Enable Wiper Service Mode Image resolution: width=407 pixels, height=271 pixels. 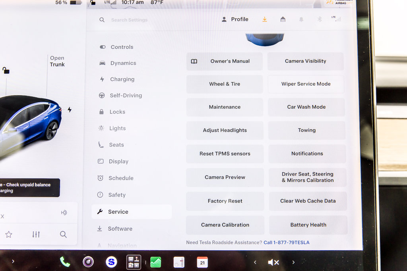(306, 84)
